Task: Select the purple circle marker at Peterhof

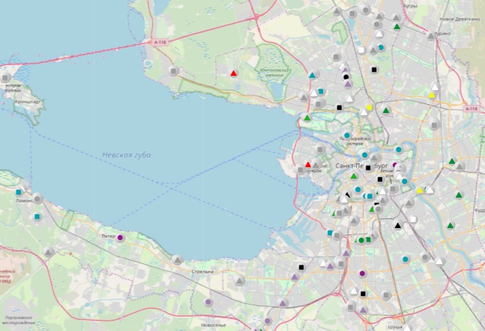Action: pyautogui.click(x=121, y=238)
